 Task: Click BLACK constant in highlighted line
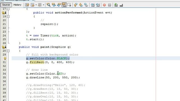61,58
